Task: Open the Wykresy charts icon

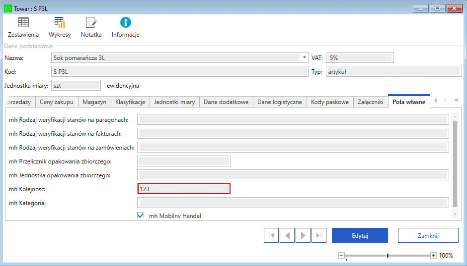Action: pyautogui.click(x=60, y=23)
